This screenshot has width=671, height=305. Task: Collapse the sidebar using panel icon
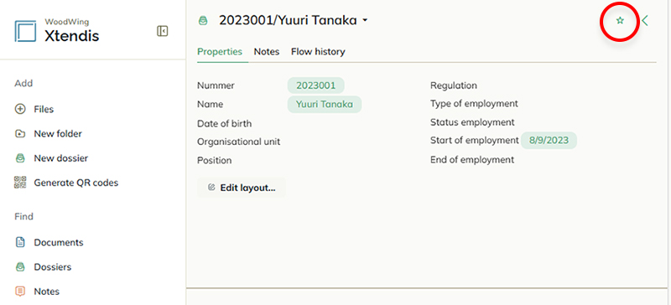click(162, 31)
